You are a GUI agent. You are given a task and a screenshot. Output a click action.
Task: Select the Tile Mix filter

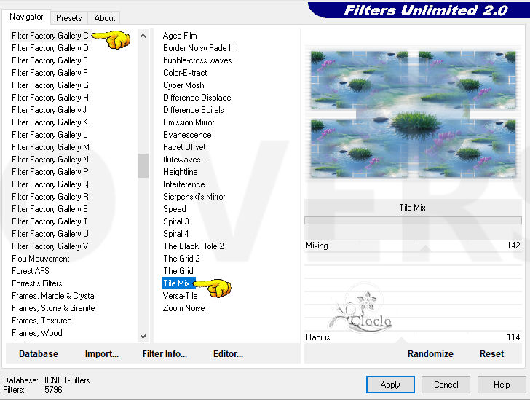tap(176, 283)
